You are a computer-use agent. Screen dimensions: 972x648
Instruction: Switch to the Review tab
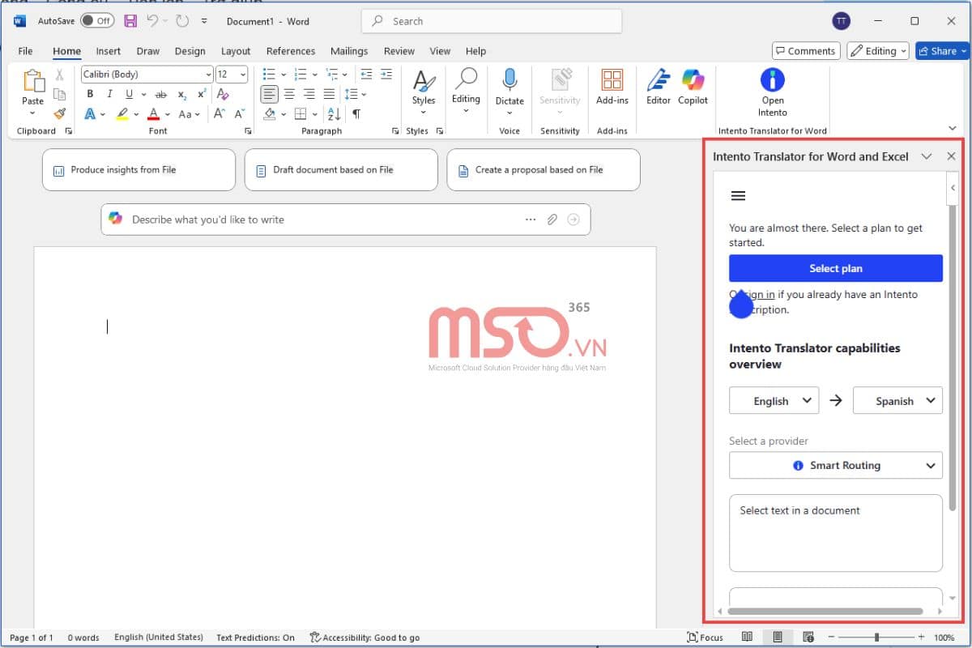399,51
